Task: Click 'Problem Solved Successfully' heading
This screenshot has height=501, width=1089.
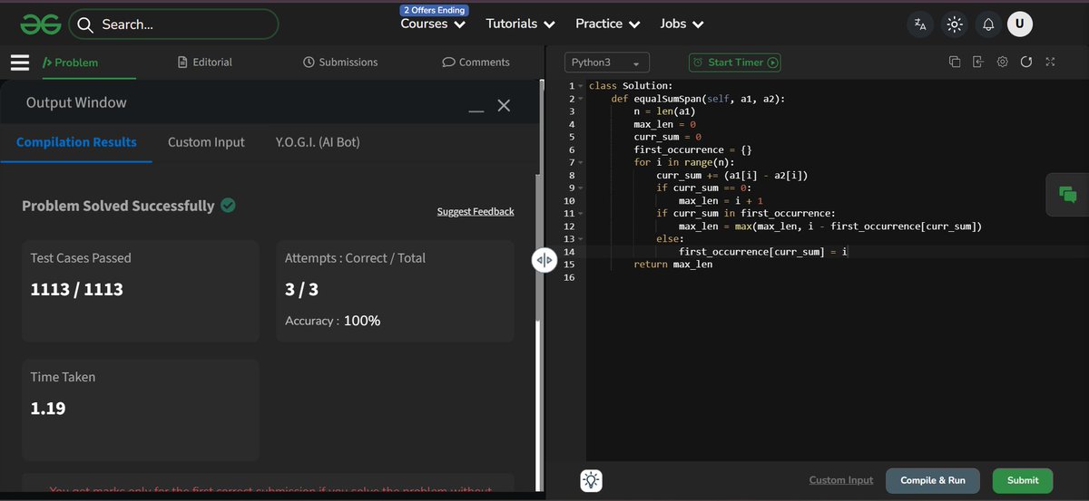Action: coord(118,206)
